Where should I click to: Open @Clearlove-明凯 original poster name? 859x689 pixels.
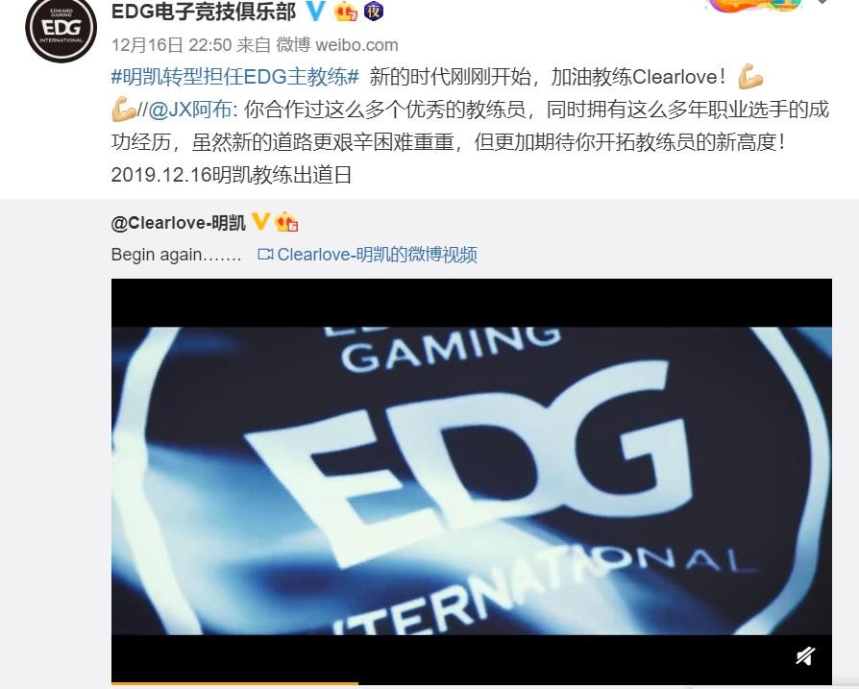click(x=178, y=223)
